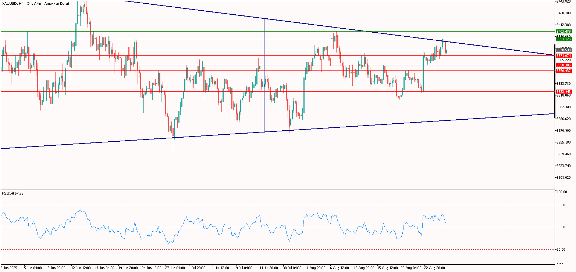Screen dimensions: 576x272
Task: Click the blue RSI line in indicator pane
Action: coord(224,227)
